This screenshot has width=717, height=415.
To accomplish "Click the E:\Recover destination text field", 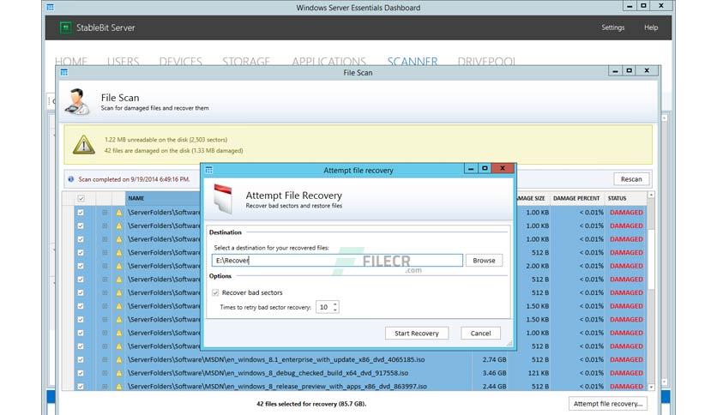I will [337, 261].
